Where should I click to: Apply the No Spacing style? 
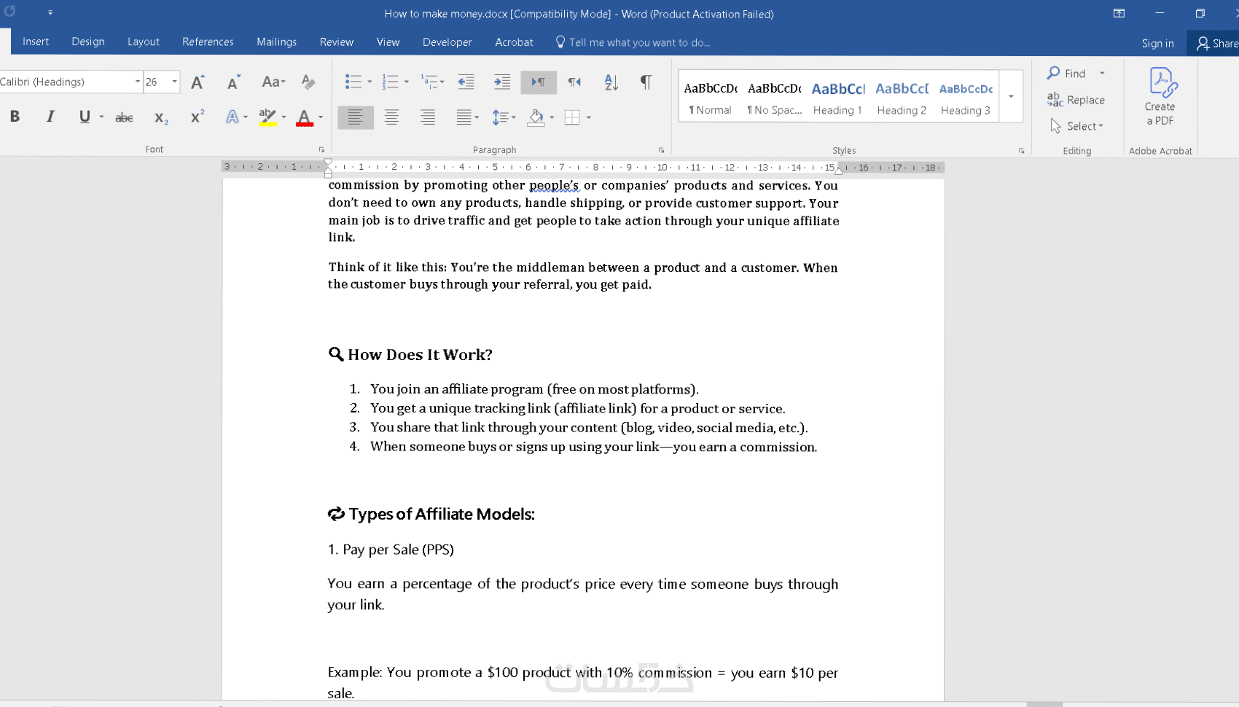[x=774, y=97]
